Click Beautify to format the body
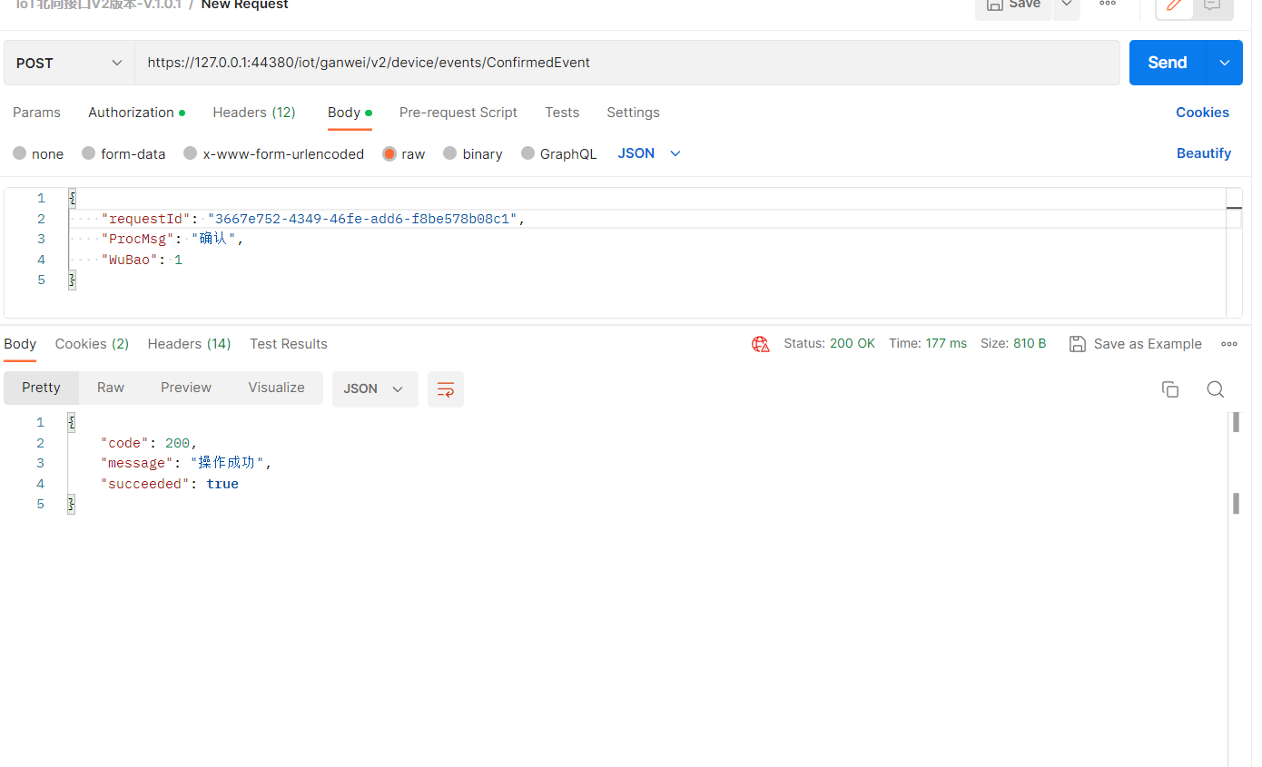Image resolution: width=1262 pixels, height=767 pixels. [x=1204, y=153]
